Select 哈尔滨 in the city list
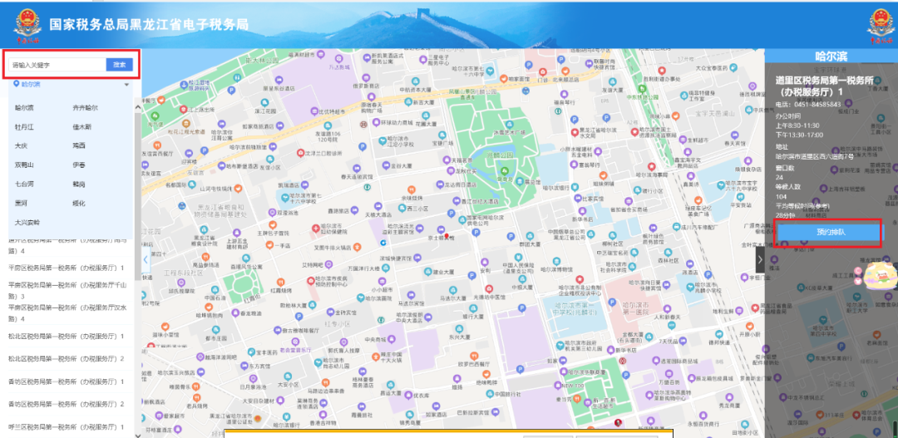 click(25, 108)
